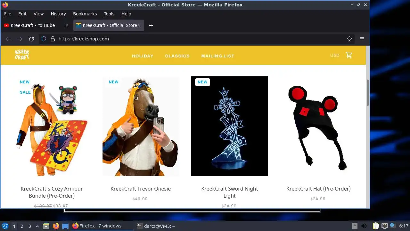This screenshot has height=231, width=410.
Task: Switch to the dartz@VM3 terminal window
Action: click(x=156, y=226)
